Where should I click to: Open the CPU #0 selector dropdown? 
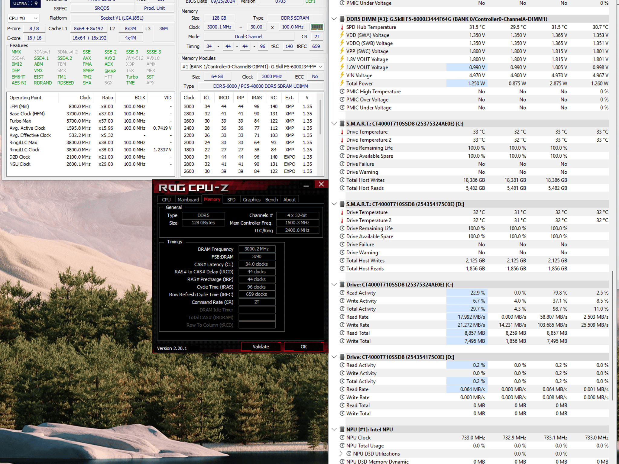click(x=23, y=18)
